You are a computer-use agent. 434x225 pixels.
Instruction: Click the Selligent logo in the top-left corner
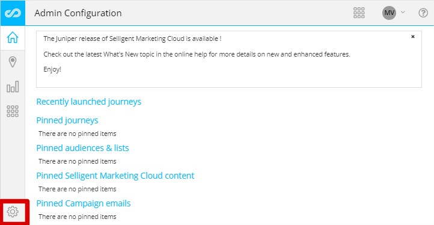(x=13, y=13)
